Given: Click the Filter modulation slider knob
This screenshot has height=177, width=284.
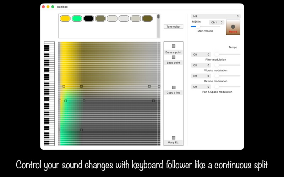Looking at the screenshot, I should [x=217, y=55].
